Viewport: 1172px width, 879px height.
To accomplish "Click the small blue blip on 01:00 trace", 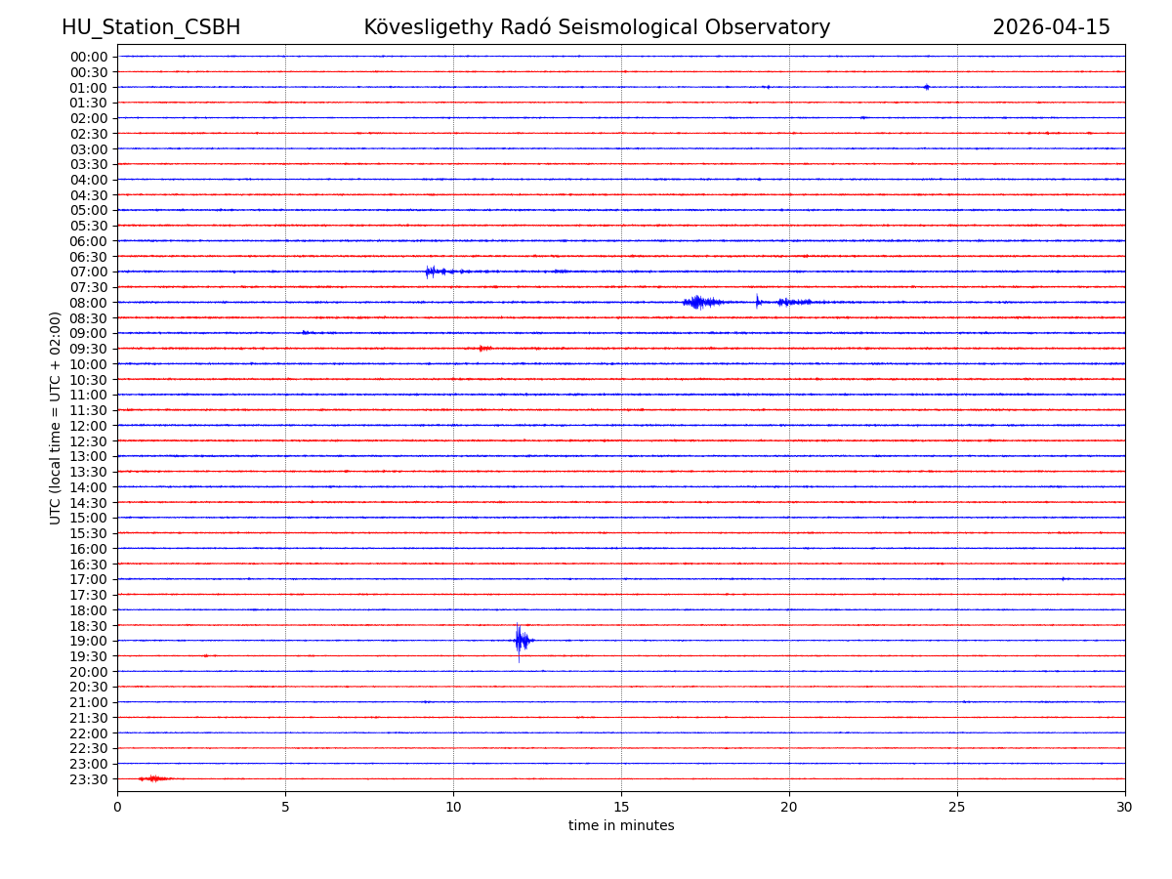I will (926, 87).
